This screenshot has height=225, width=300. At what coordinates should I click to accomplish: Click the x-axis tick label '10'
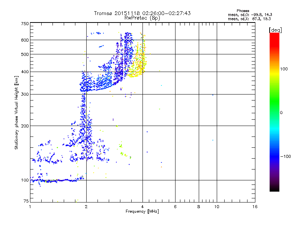217,207
